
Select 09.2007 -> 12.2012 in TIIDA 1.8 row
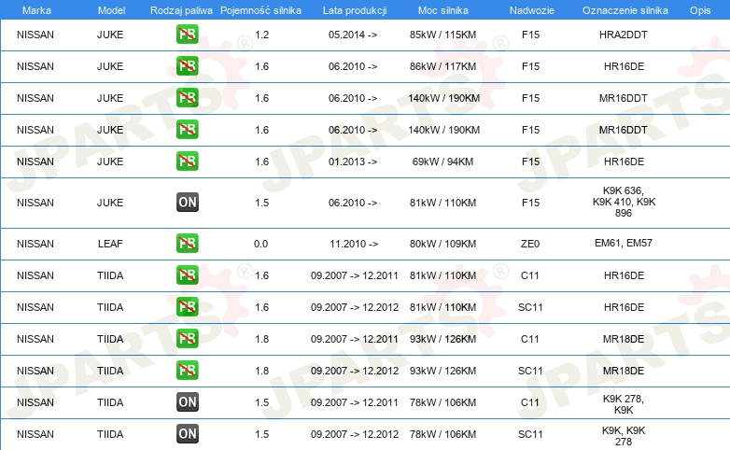click(x=355, y=370)
